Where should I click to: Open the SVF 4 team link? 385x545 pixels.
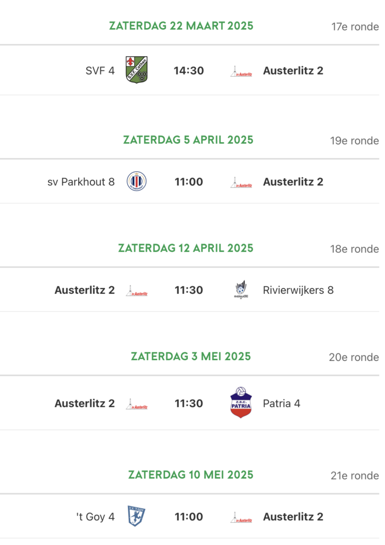tap(100, 70)
